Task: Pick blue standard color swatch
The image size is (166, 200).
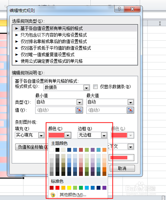Action: click(x=92, y=188)
